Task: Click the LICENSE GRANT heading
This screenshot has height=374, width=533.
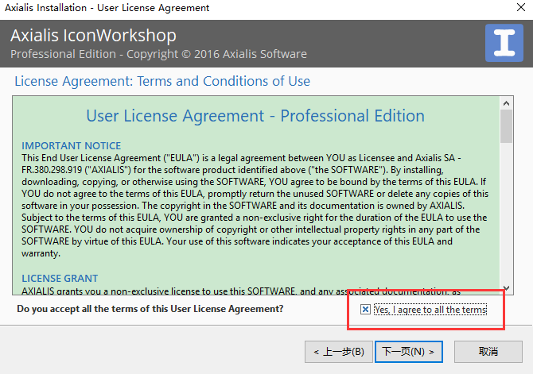Action: click(x=60, y=279)
